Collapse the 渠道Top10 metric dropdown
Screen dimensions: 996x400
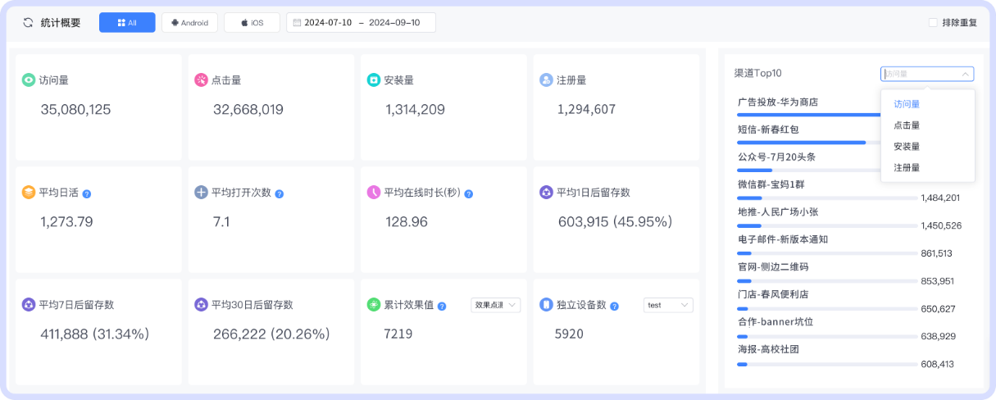[x=927, y=74]
